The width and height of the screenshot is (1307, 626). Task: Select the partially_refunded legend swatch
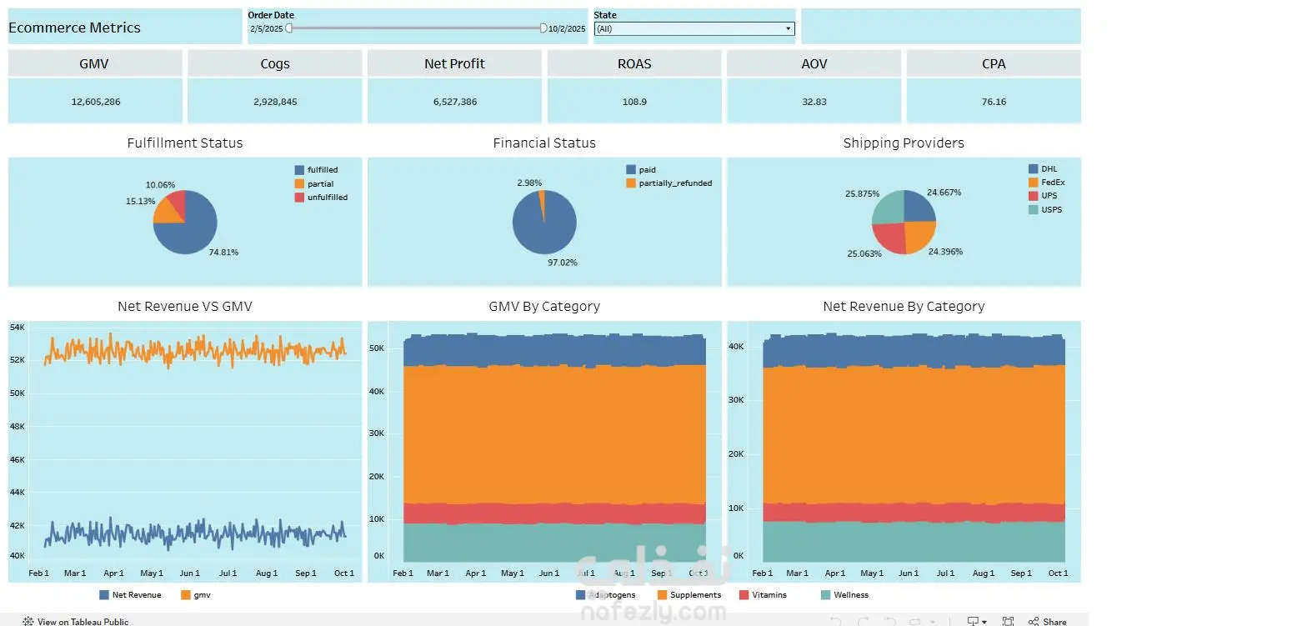pyautogui.click(x=631, y=183)
